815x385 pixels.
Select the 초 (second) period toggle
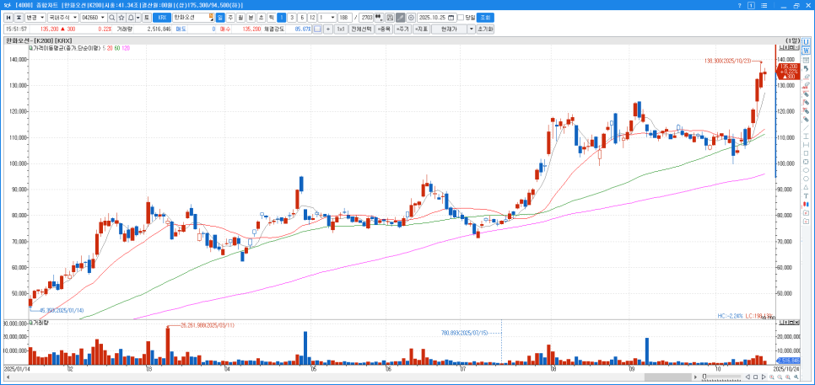click(261, 17)
